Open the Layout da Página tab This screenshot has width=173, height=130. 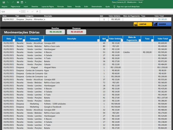coord(48,7)
